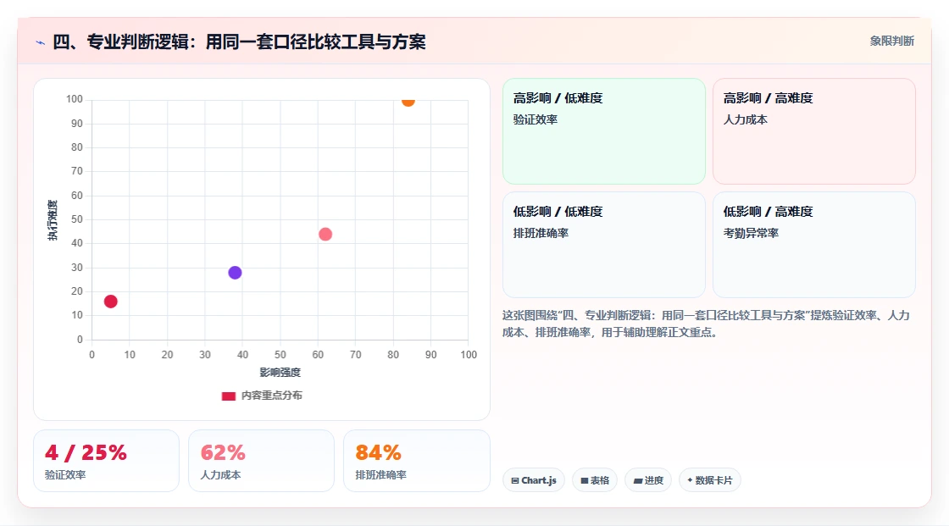Click the icon inside the 数据卡片 chip
The height and width of the screenshot is (526, 949).
pyautogui.click(x=690, y=480)
